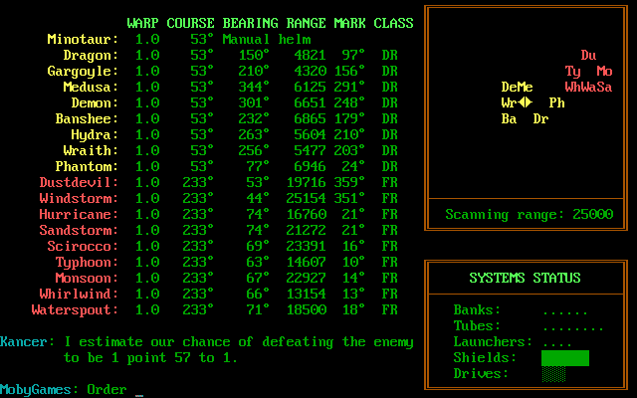Click the Scanning range 25000 readout

(x=529, y=215)
